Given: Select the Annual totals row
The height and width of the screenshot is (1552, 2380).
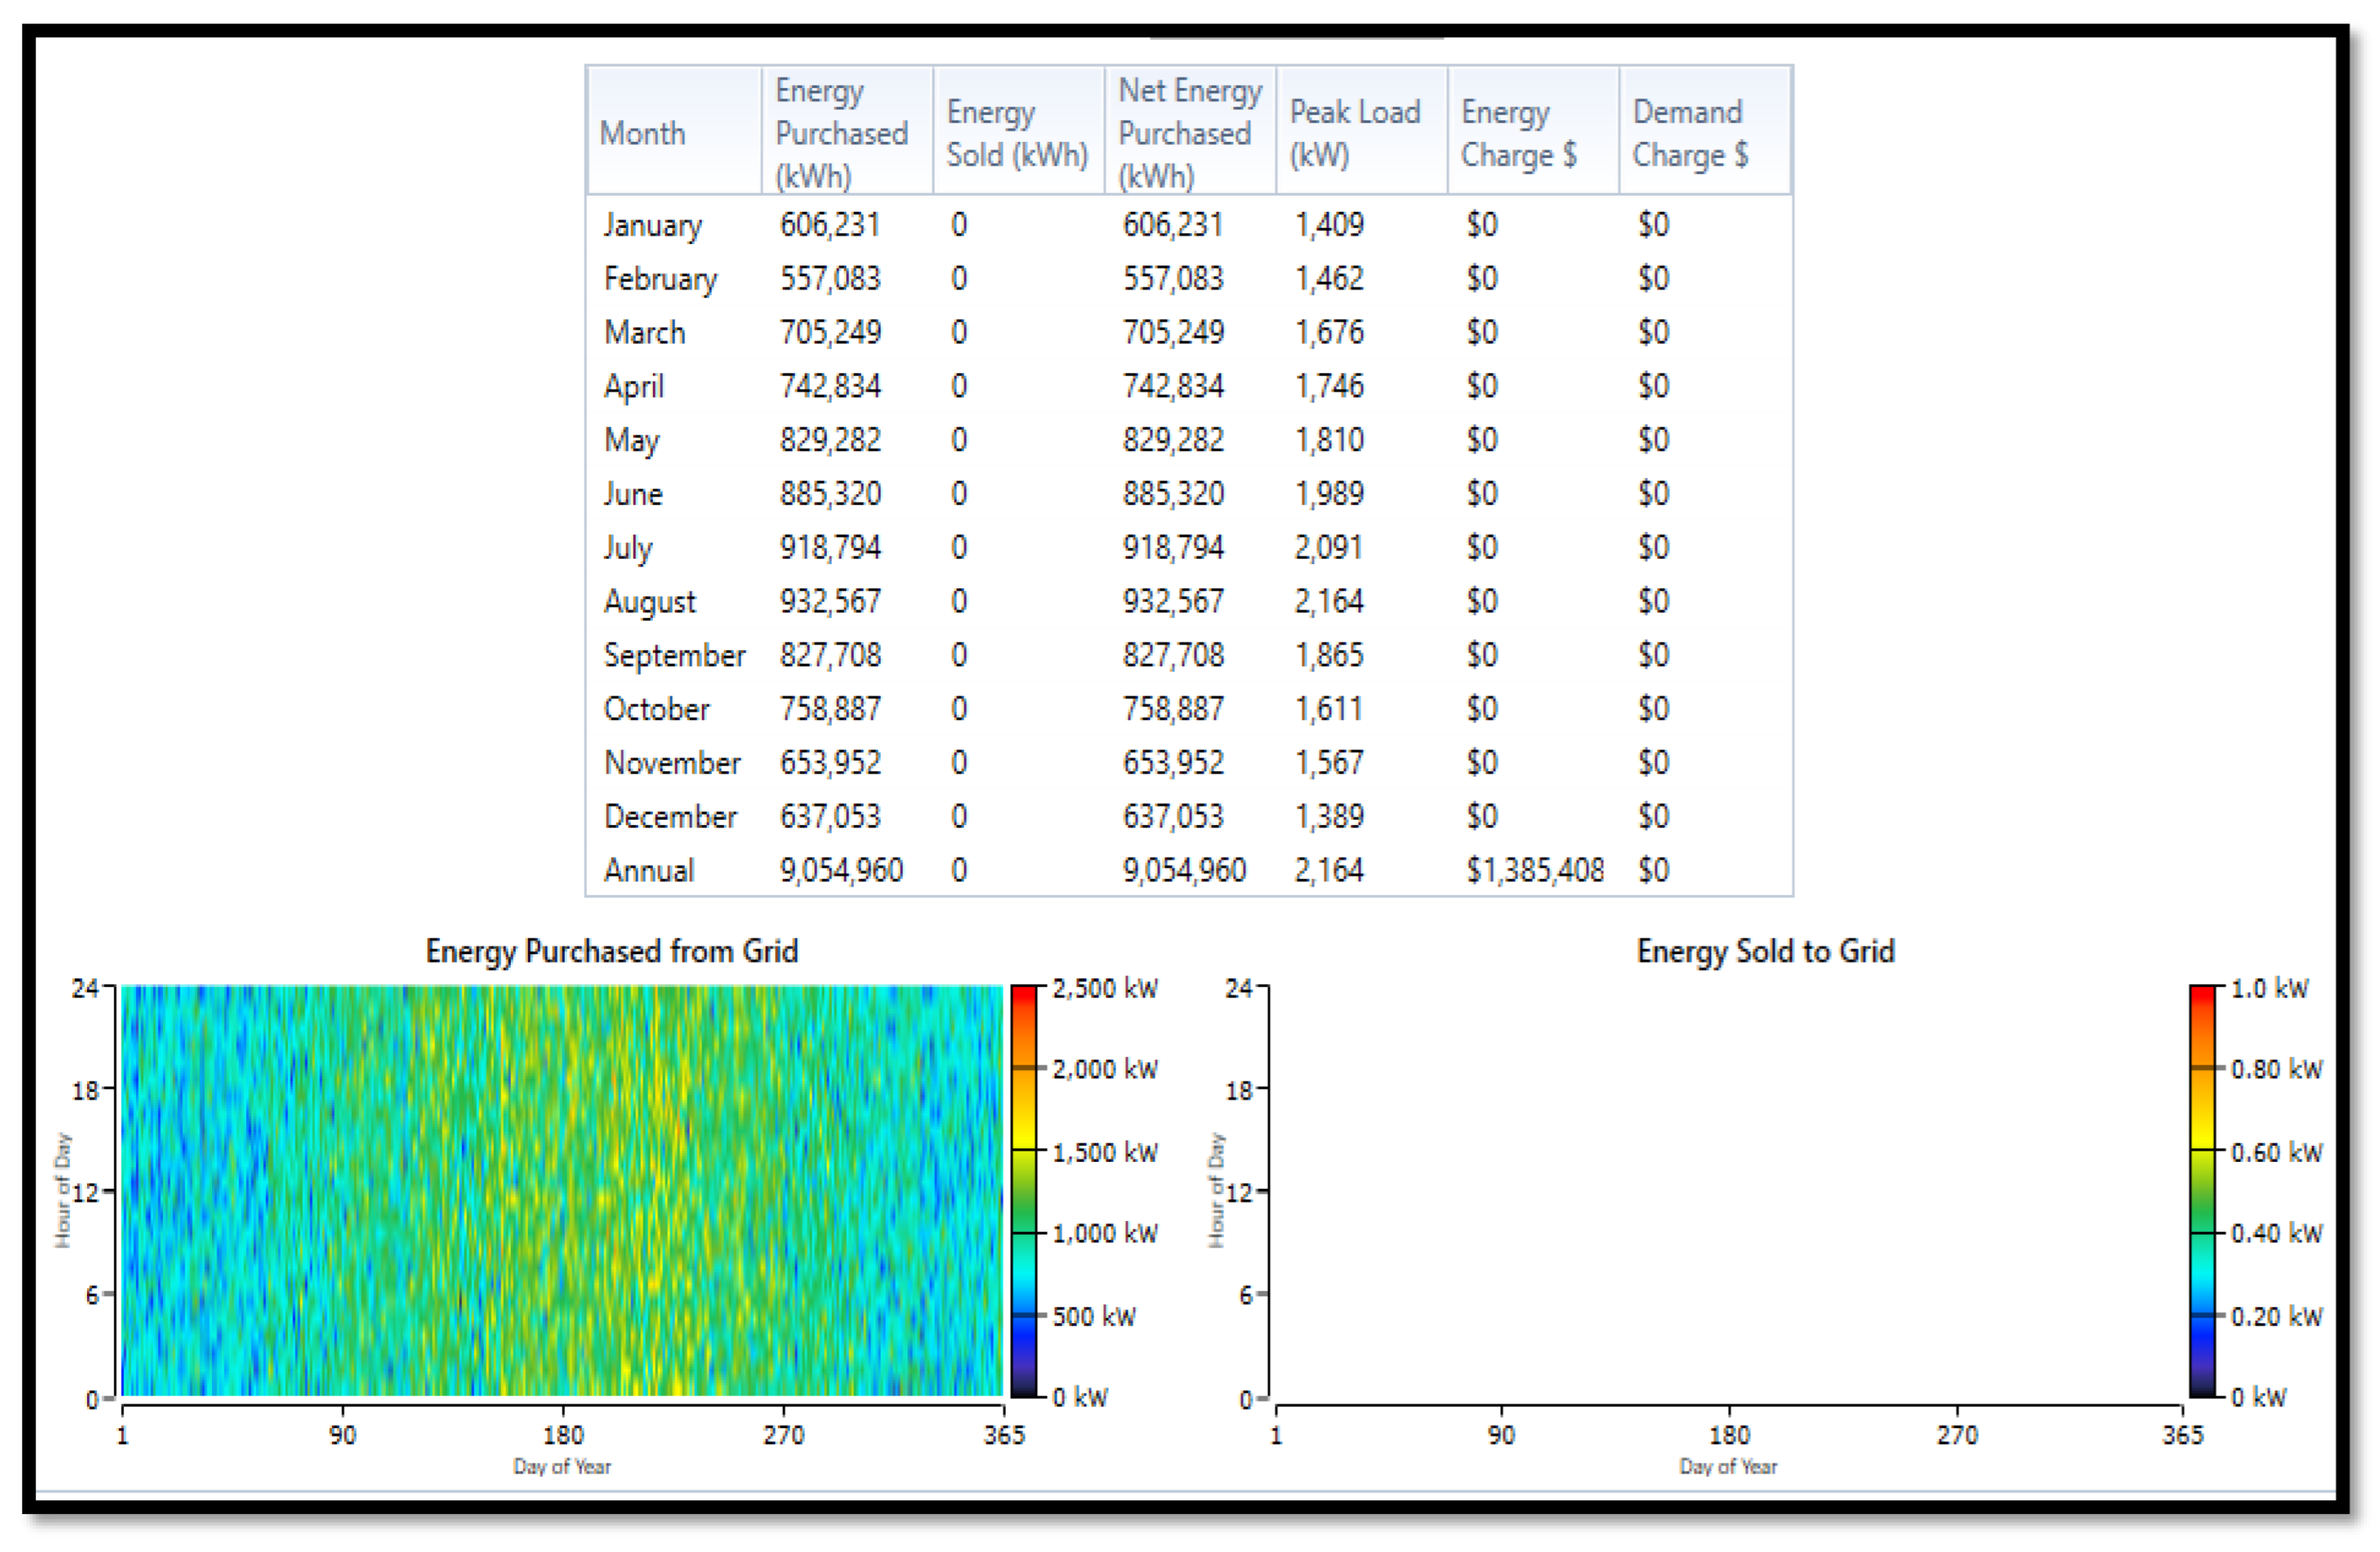Looking at the screenshot, I should pos(649,871).
